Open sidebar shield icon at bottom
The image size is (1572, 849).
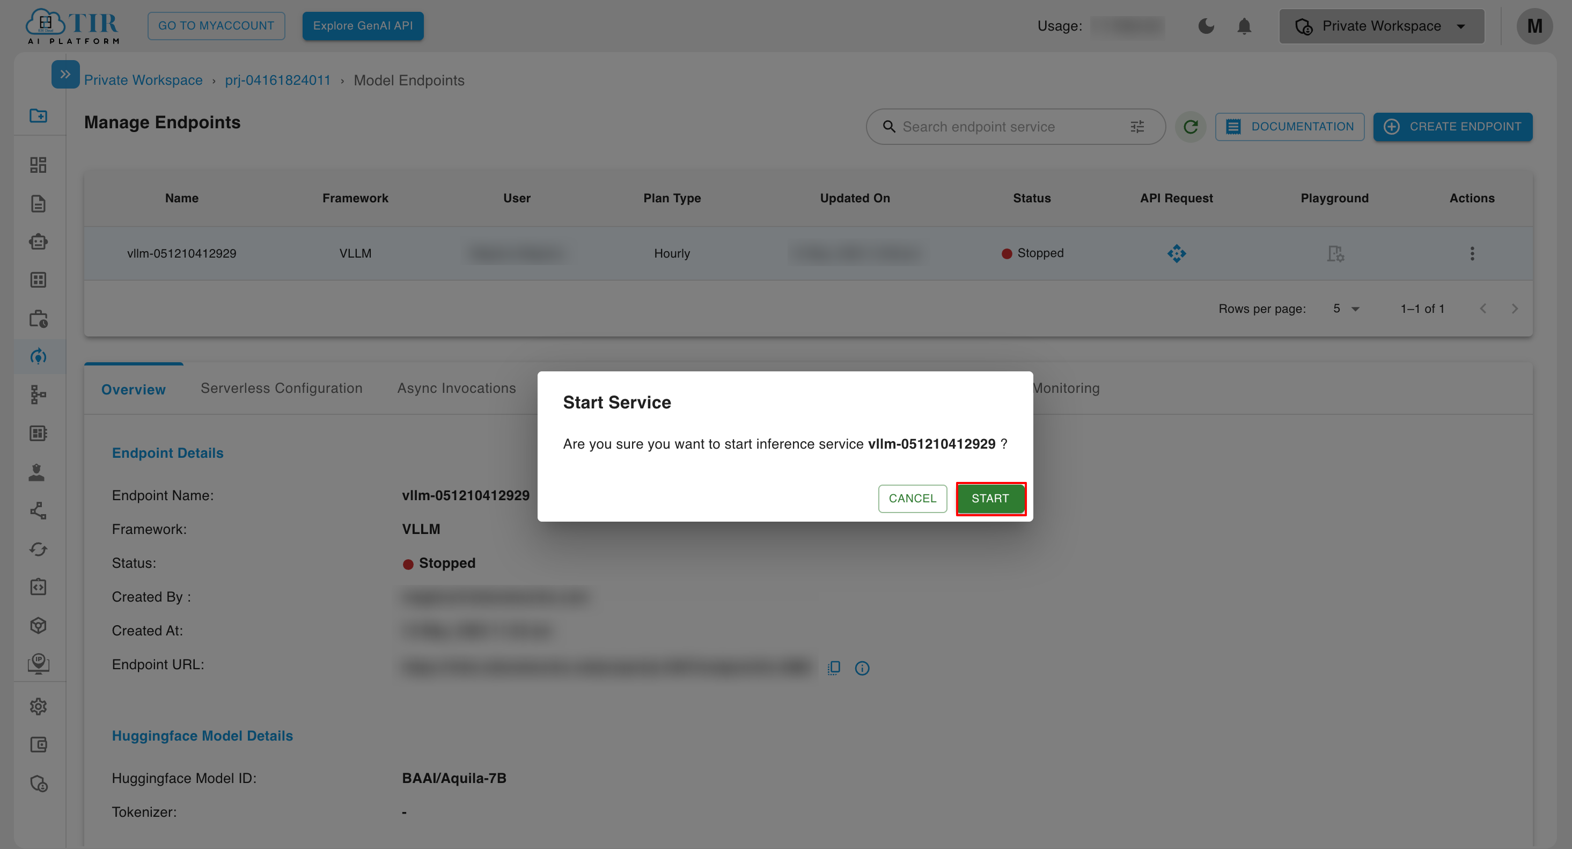(x=39, y=783)
